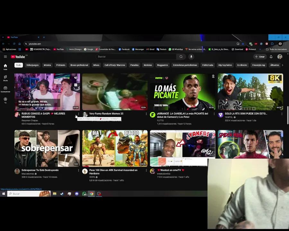Open the Día 1 Día 100 ARK thumbnail
Screen dimensions: 289x231
click(x=115, y=148)
